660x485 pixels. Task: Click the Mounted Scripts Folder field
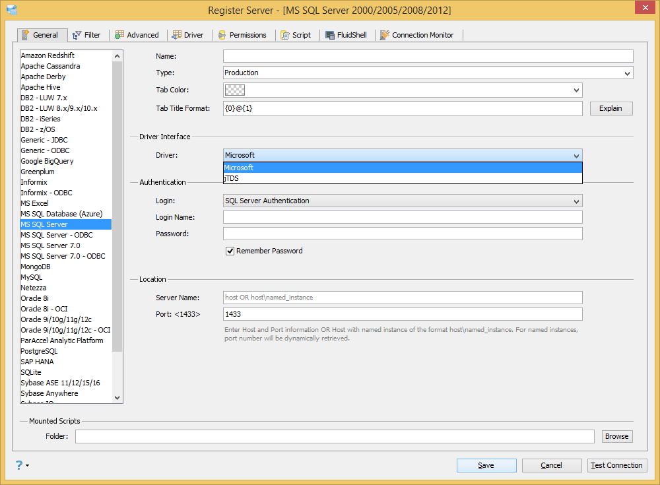click(x=335, y=436)
